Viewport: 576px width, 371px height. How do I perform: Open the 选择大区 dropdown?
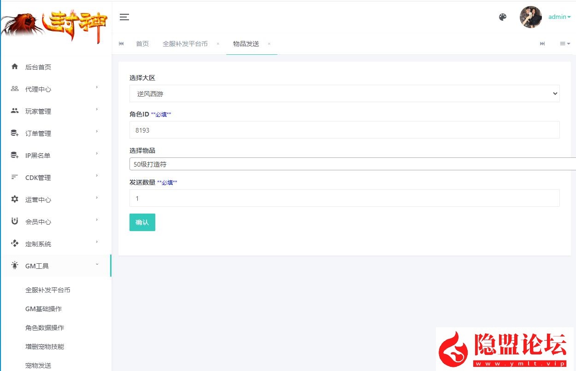tap(344, 93)
